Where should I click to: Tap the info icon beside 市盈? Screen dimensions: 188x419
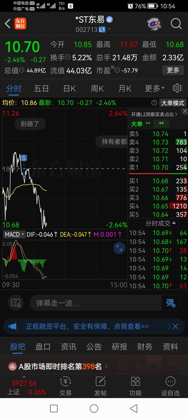tap(118, 70)
